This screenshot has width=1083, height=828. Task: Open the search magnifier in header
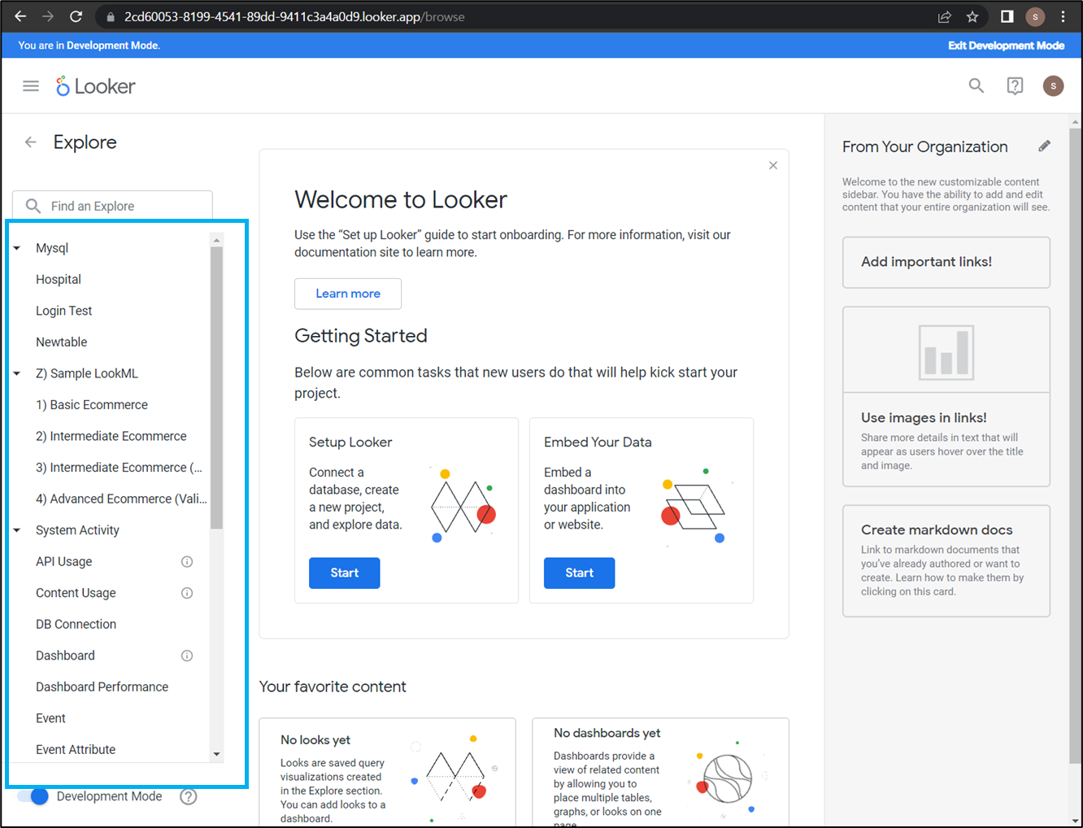pyautogui.click(x=976, y=85)
